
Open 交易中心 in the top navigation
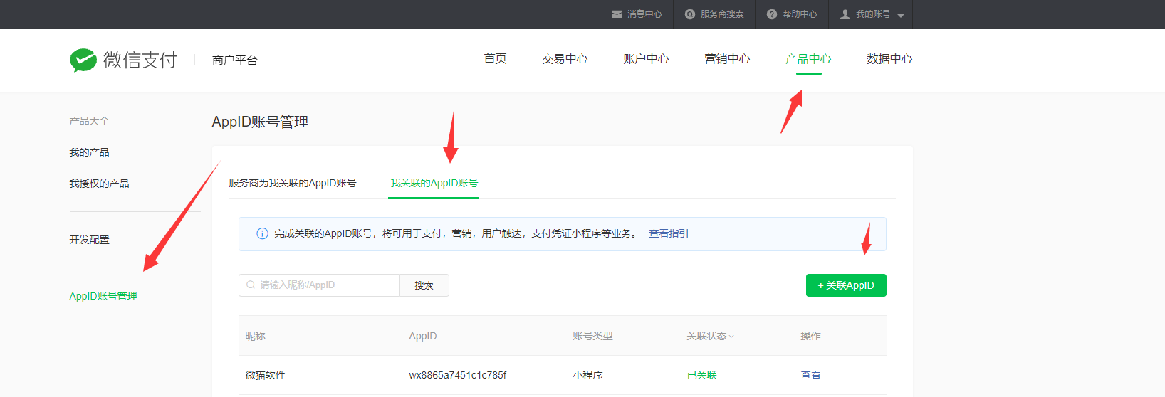[x=565, y=59]
